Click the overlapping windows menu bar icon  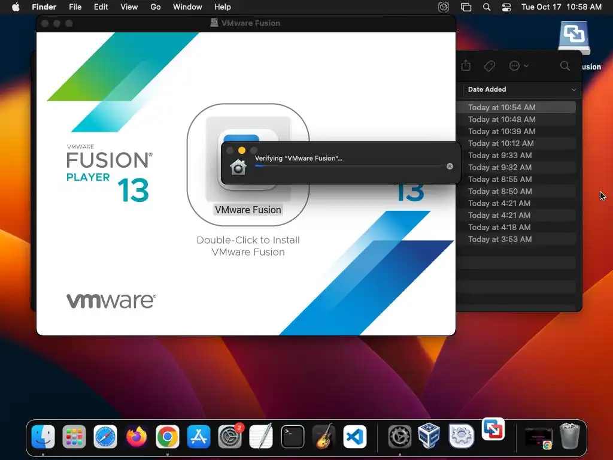(x=466, y=7)
